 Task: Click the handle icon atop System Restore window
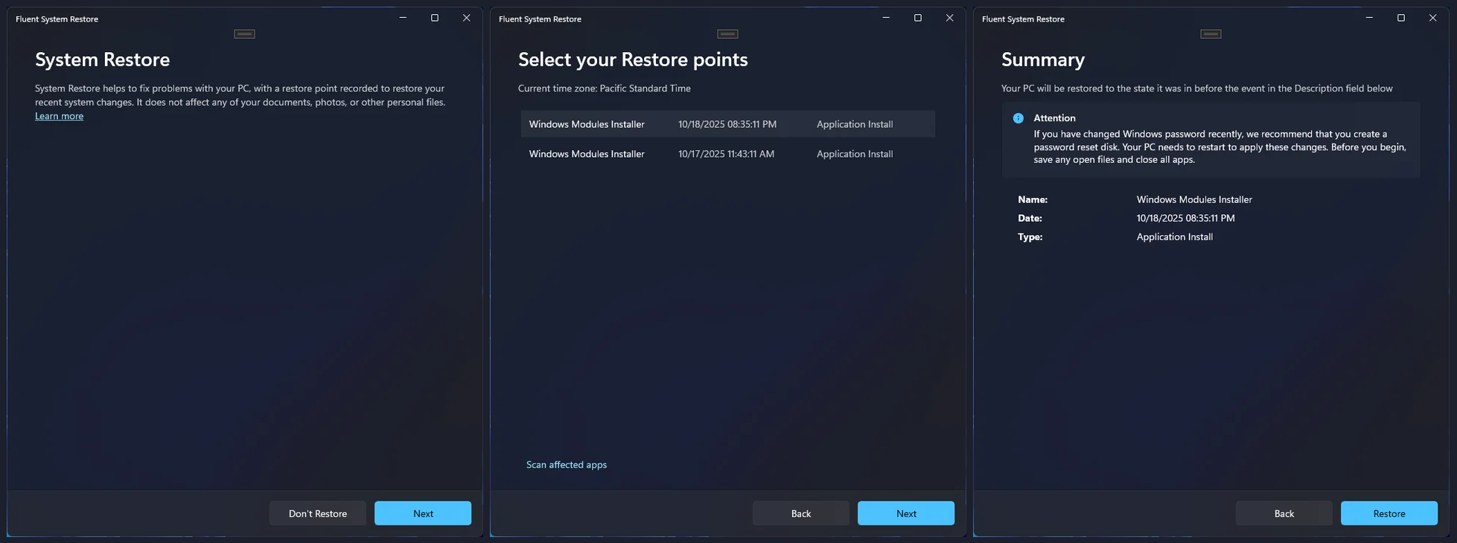244,34
